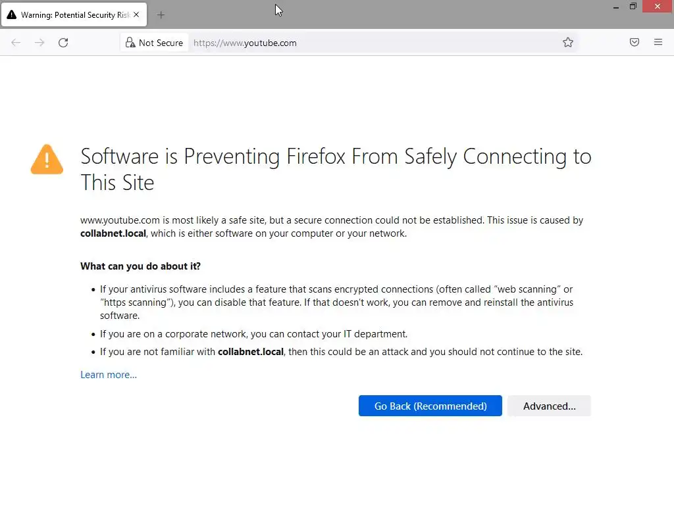
Task: Close the Firefox window
Action: pos(658,7)
